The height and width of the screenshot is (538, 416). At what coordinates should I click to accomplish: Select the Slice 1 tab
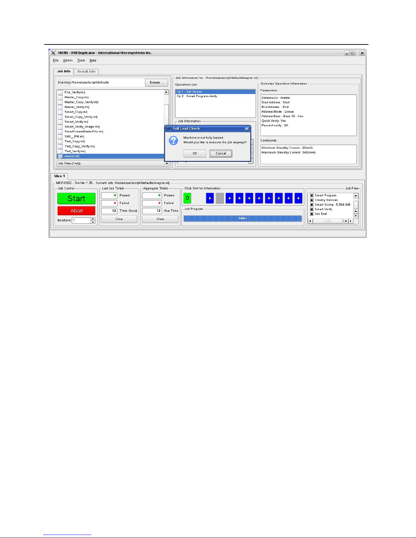coord(59,176)
